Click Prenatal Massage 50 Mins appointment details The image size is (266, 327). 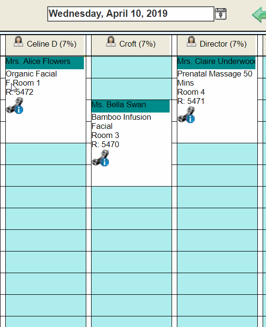tap(214, 78)
